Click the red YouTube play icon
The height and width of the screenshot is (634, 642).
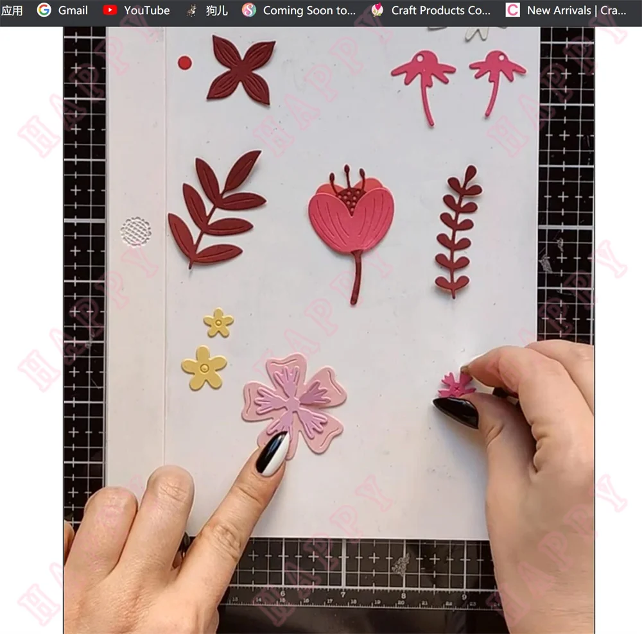[110, 10]
